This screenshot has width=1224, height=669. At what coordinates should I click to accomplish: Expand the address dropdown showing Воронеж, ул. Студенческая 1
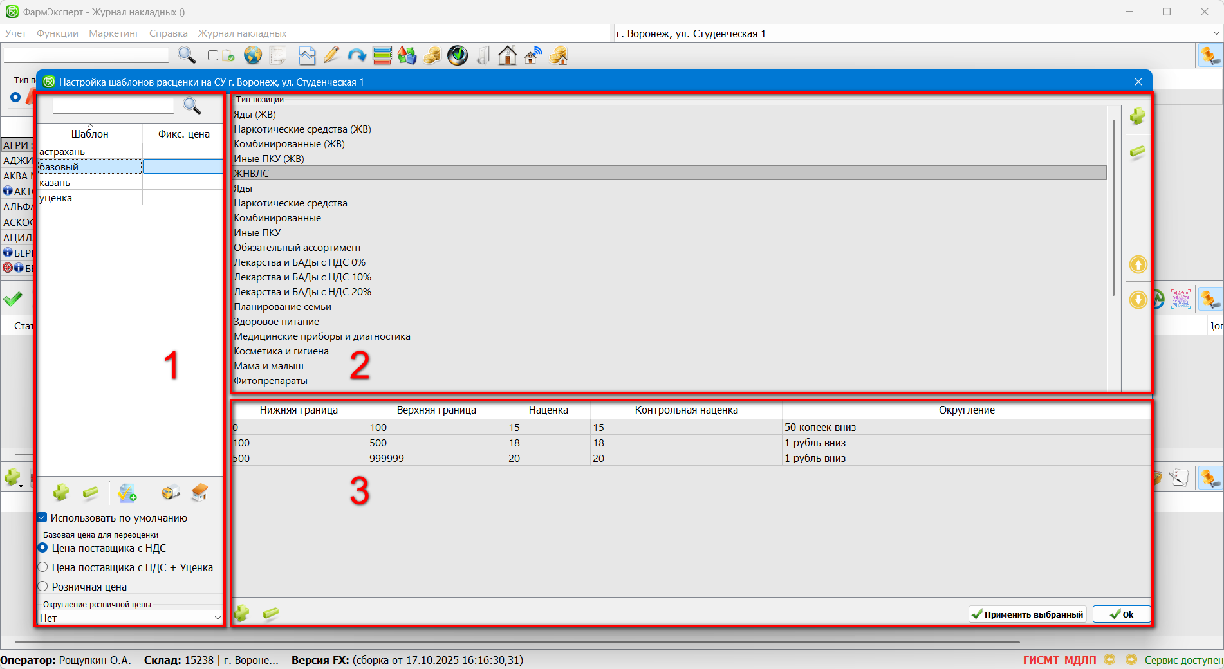(x=1216, y=33)
